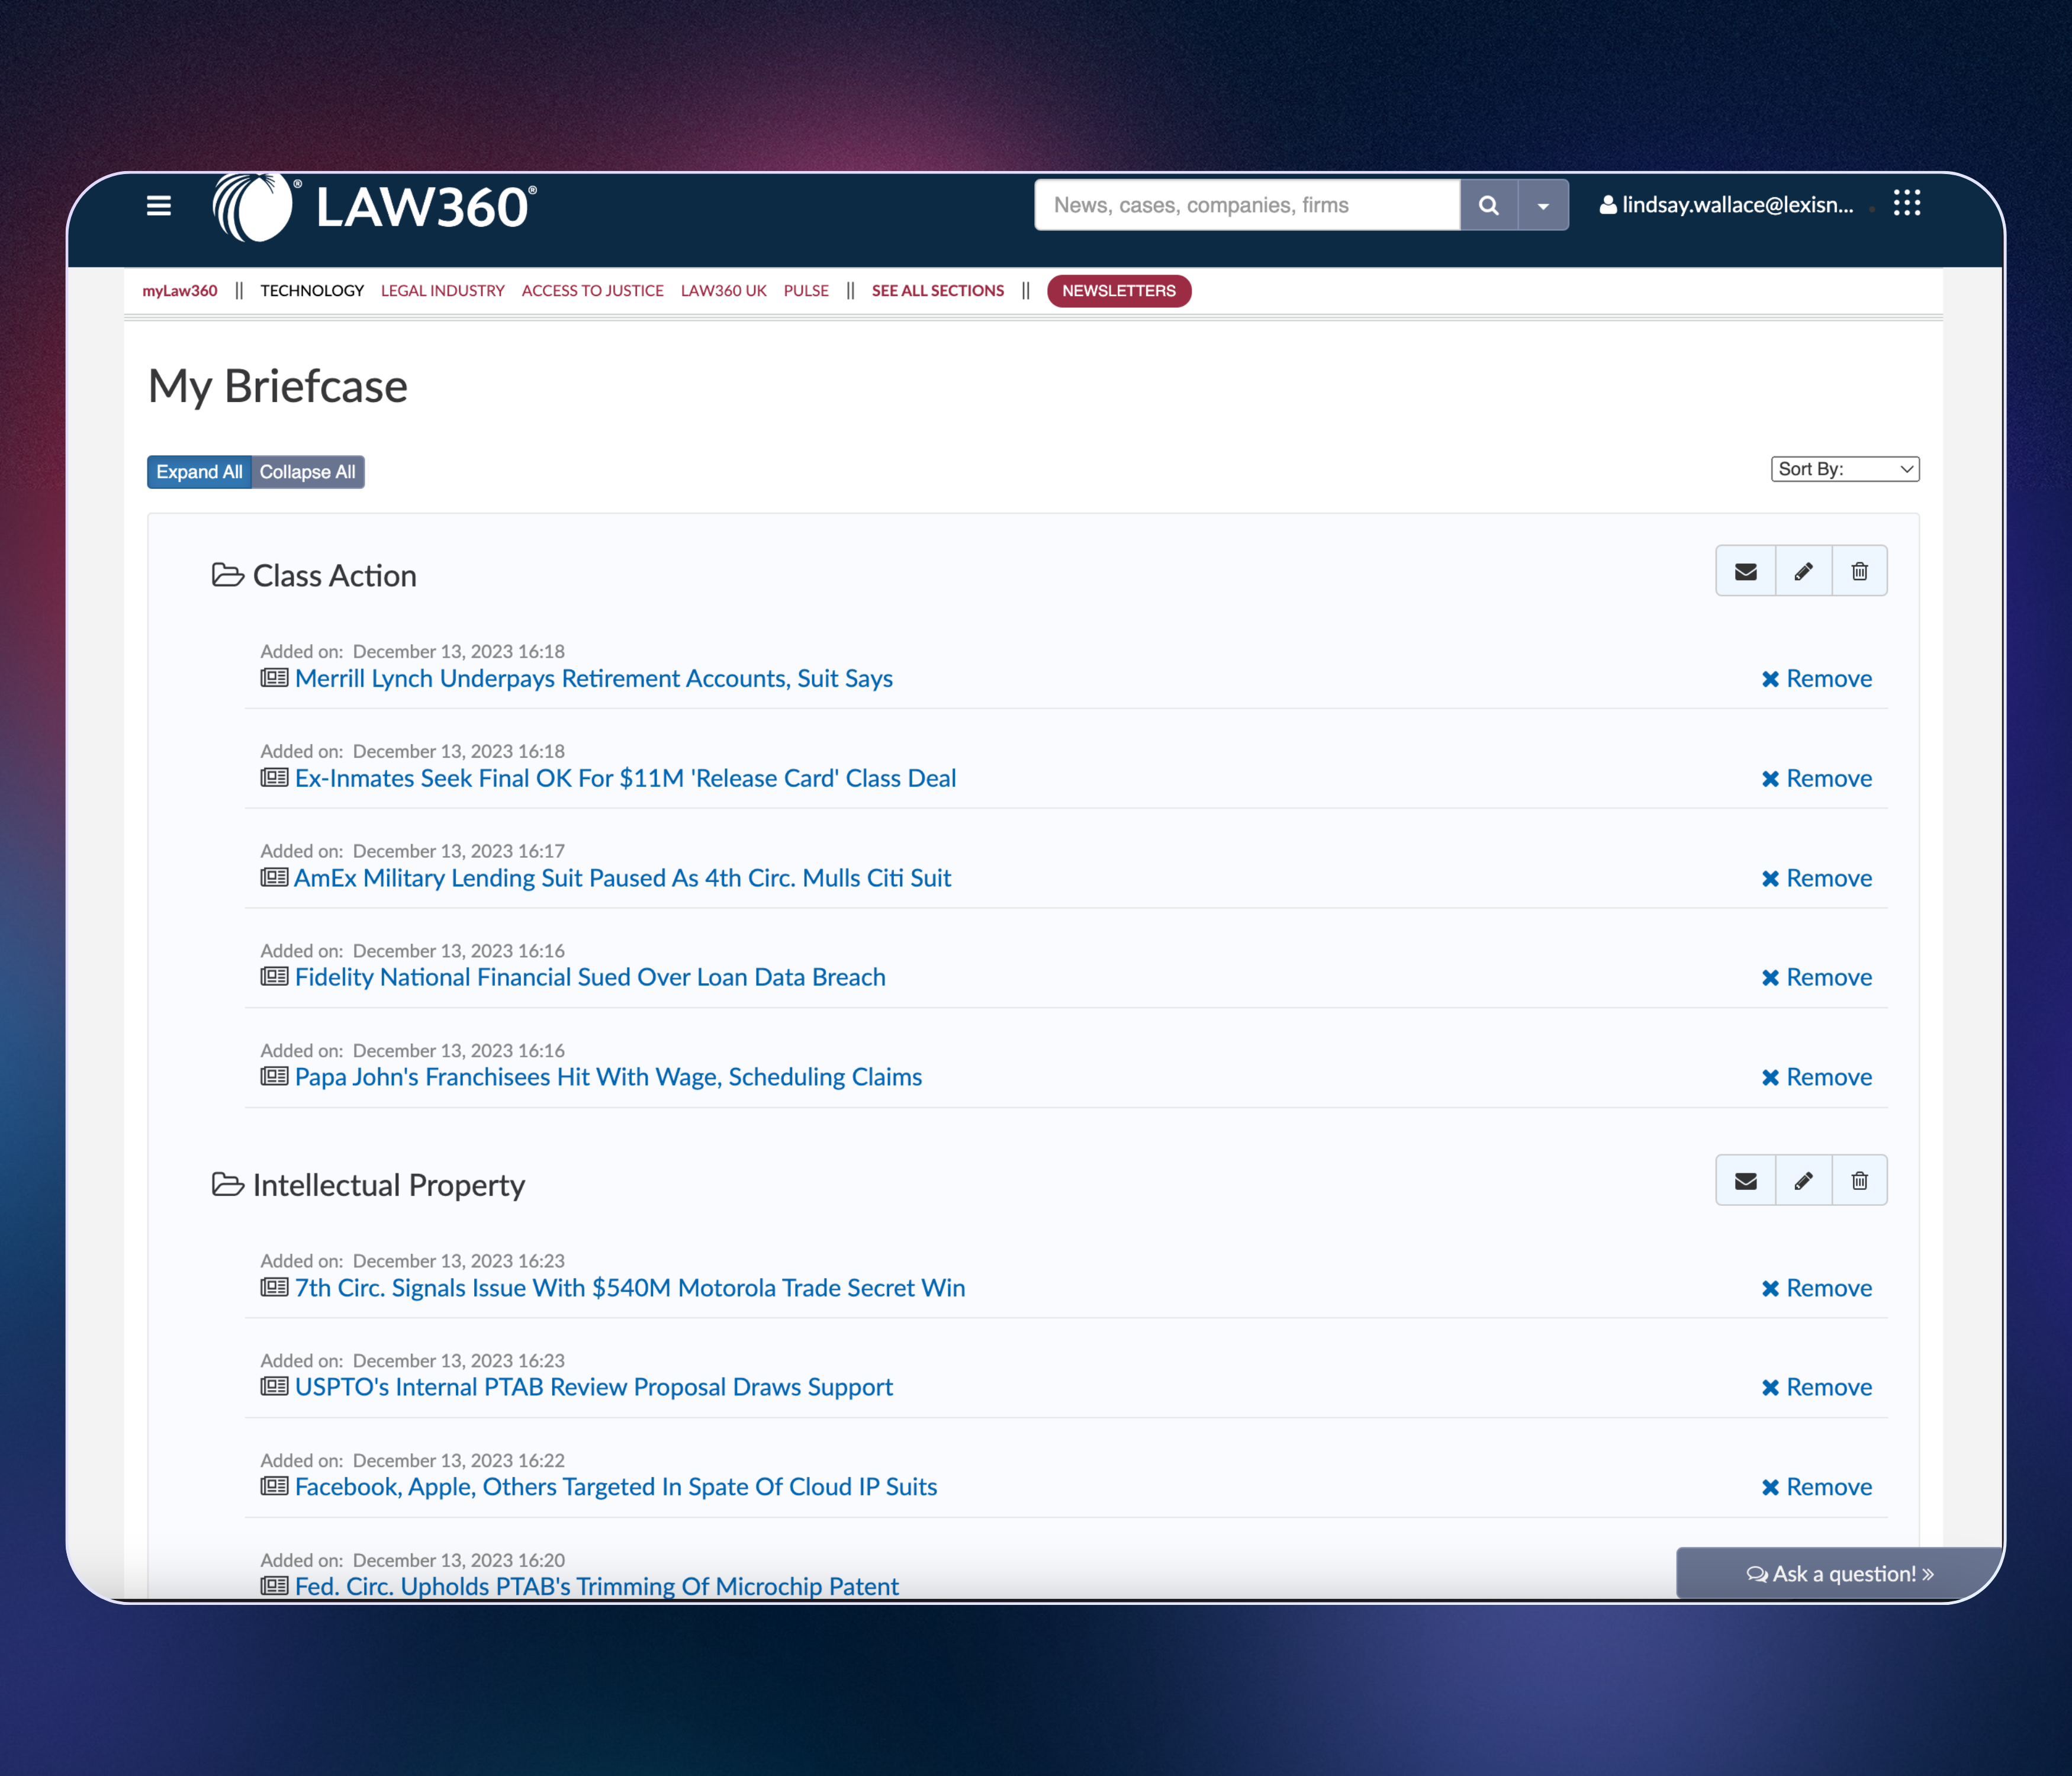Screen dimensions: 2072x1776
Task: Remove the Papa John's Franchisees article
Action: point(1816,1077)
